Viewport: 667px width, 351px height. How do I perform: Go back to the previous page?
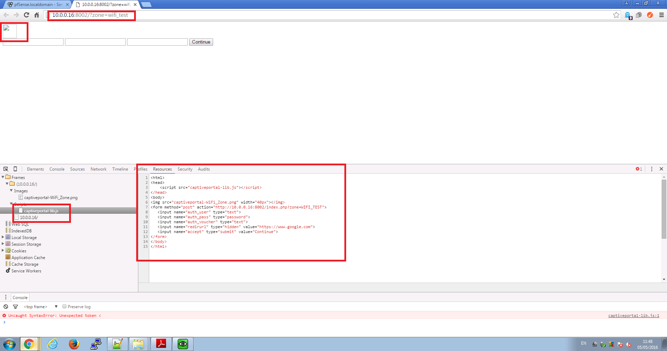[6, 15]
